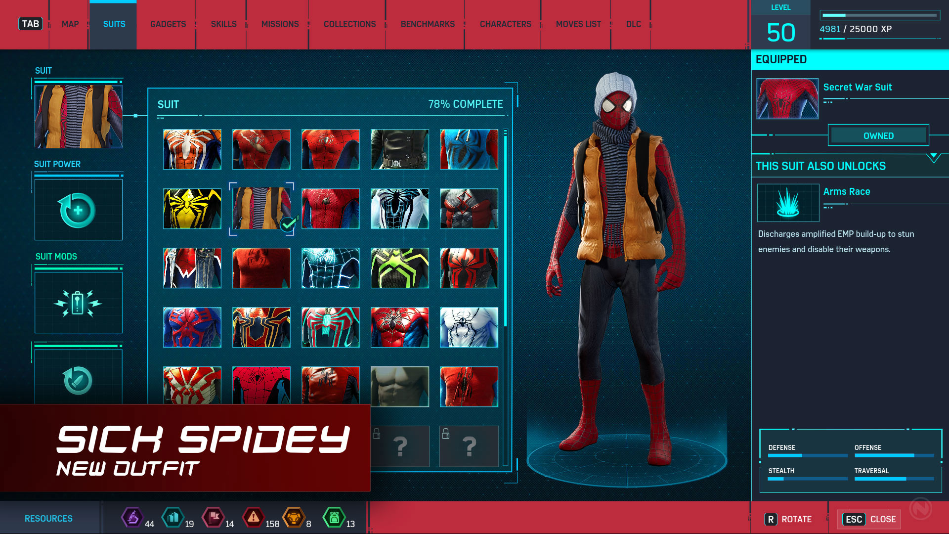Switch to the GADGETS tab
The image size is (949, 534).
tap(168, 24)
